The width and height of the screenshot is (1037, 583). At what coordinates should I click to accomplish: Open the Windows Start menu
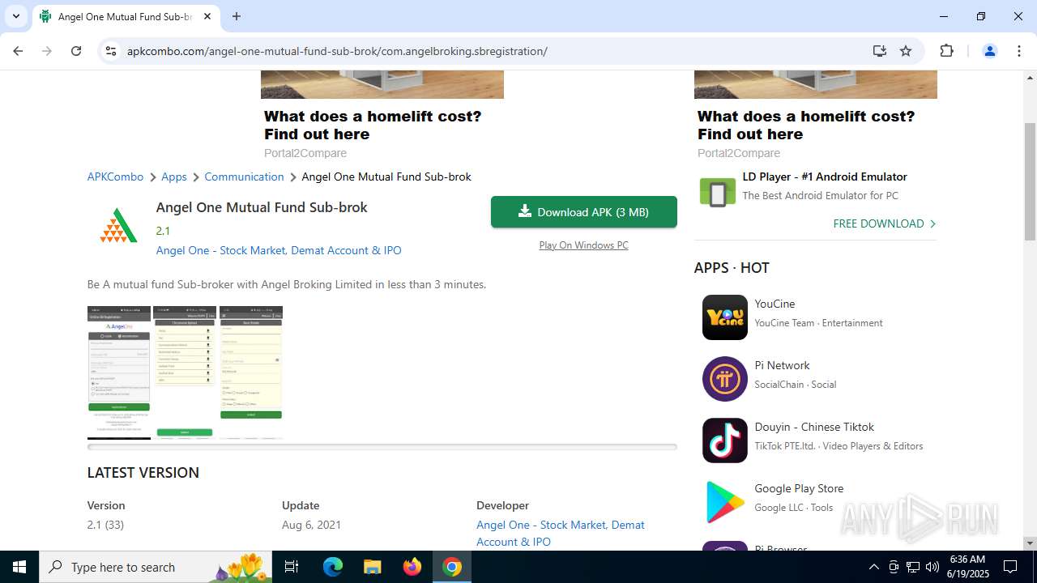tap(19, 567)
